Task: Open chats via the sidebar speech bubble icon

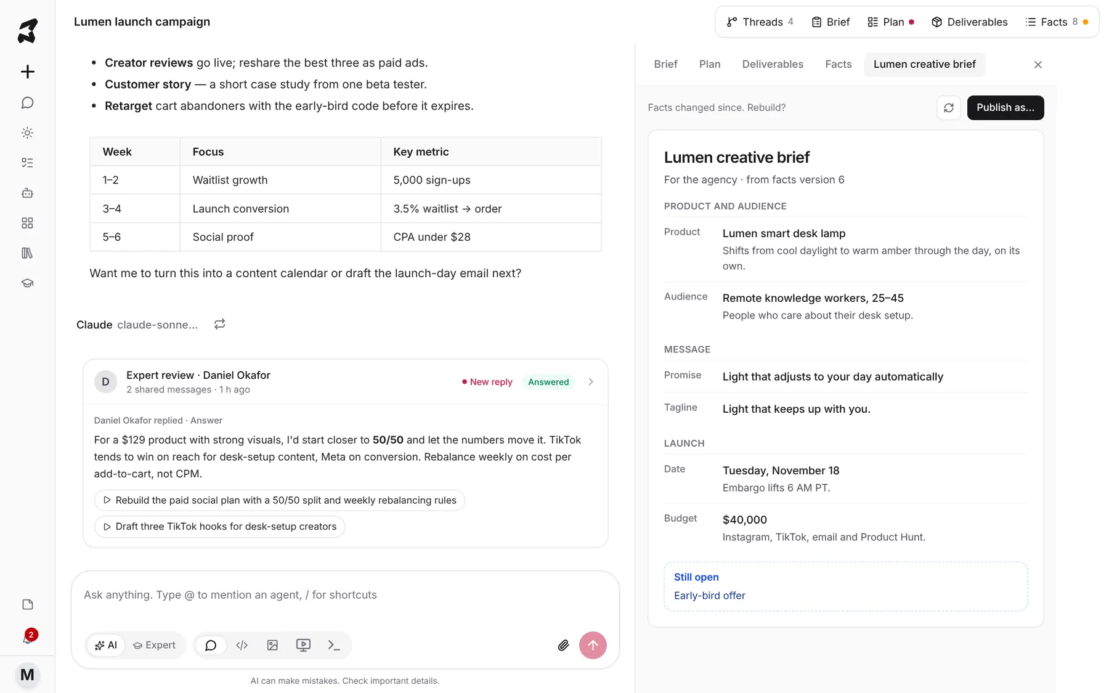Action: [x=27, y=102]
